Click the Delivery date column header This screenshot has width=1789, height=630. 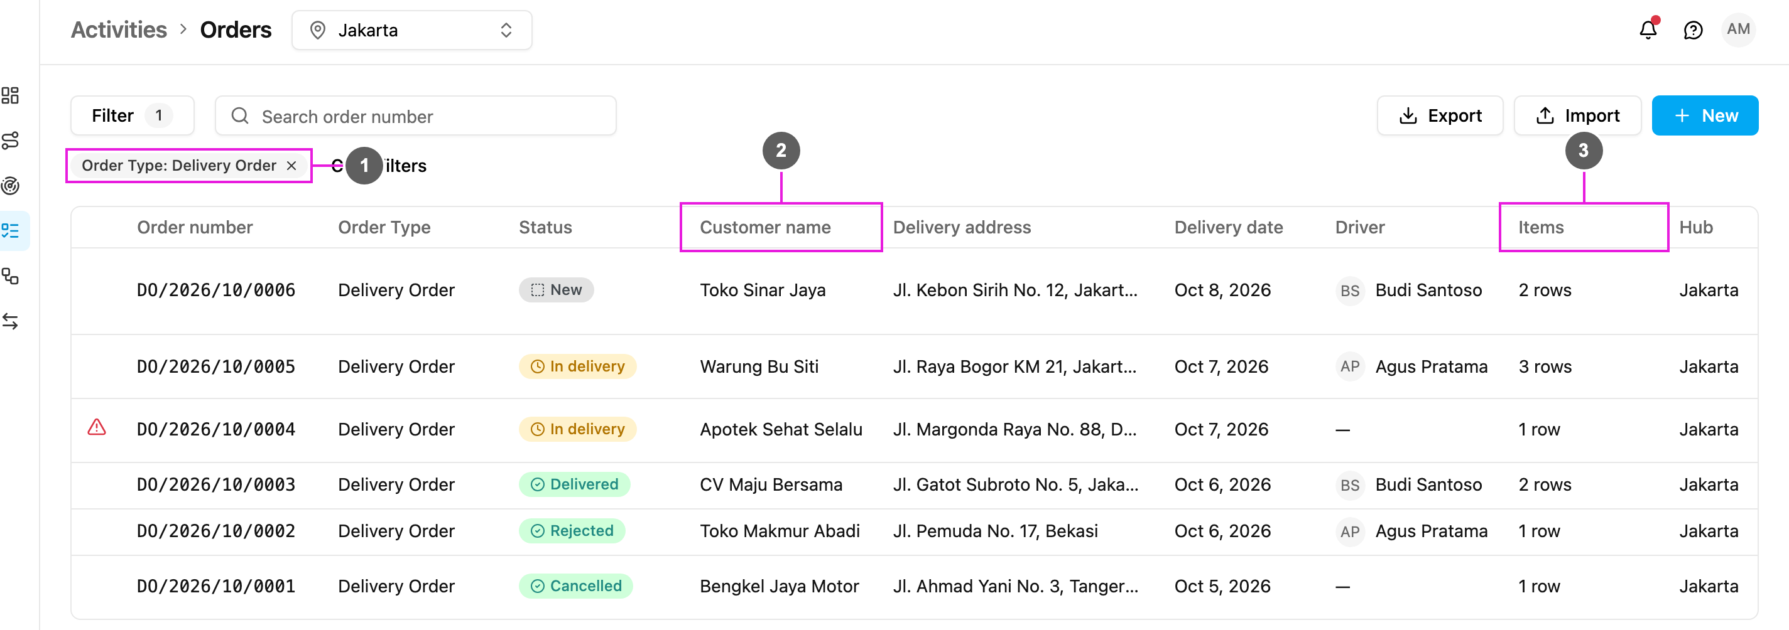[x=1228, y=228]
